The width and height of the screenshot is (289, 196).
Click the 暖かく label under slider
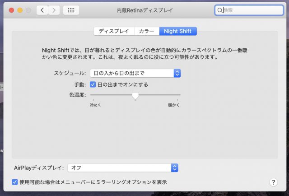pyautogui.click(x=173, y=105)
